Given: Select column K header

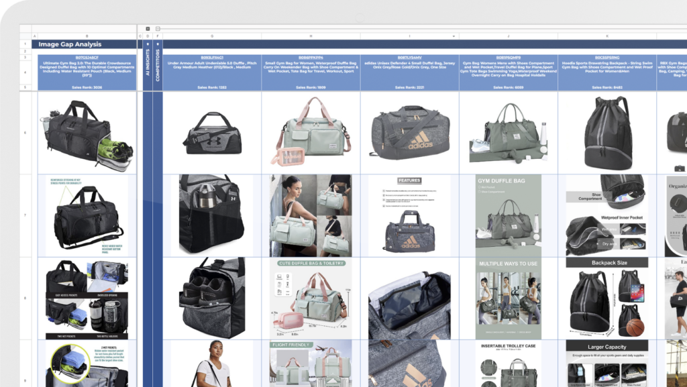Looking at the screenshot, I should point(607,36).
